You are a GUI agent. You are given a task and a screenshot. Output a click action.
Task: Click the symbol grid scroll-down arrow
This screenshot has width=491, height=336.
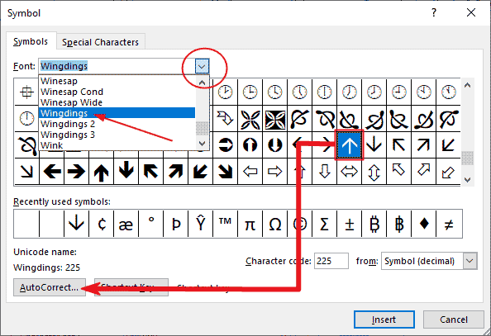pos(468,180)
